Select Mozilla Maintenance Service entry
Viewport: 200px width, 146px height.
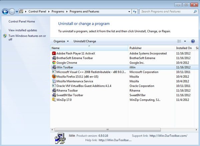coord(75,81)
